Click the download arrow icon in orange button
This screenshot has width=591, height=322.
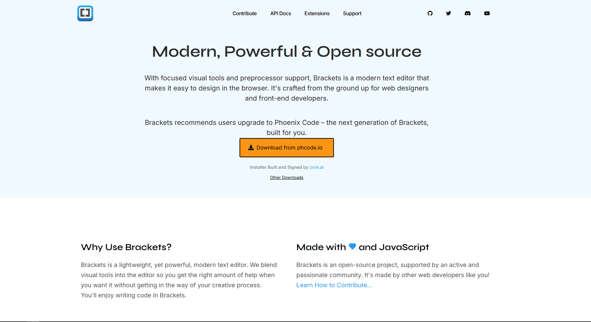[251, 147]
